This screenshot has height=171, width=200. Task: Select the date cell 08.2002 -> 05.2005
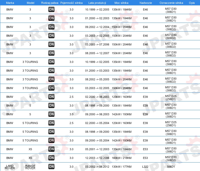tap(97, 79)
